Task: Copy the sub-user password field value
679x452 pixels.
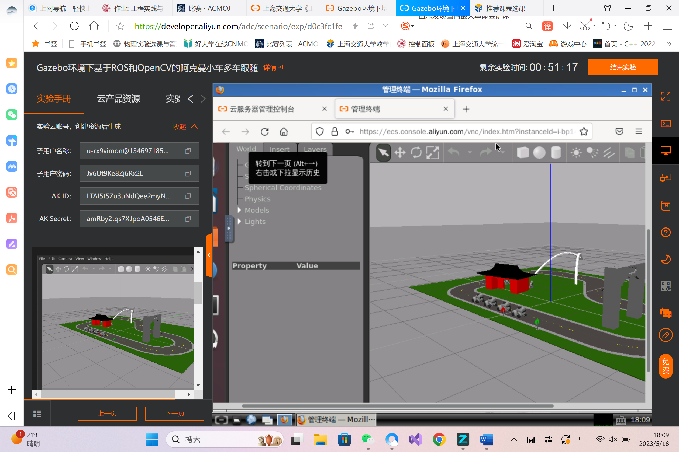Action: point(188,174)
